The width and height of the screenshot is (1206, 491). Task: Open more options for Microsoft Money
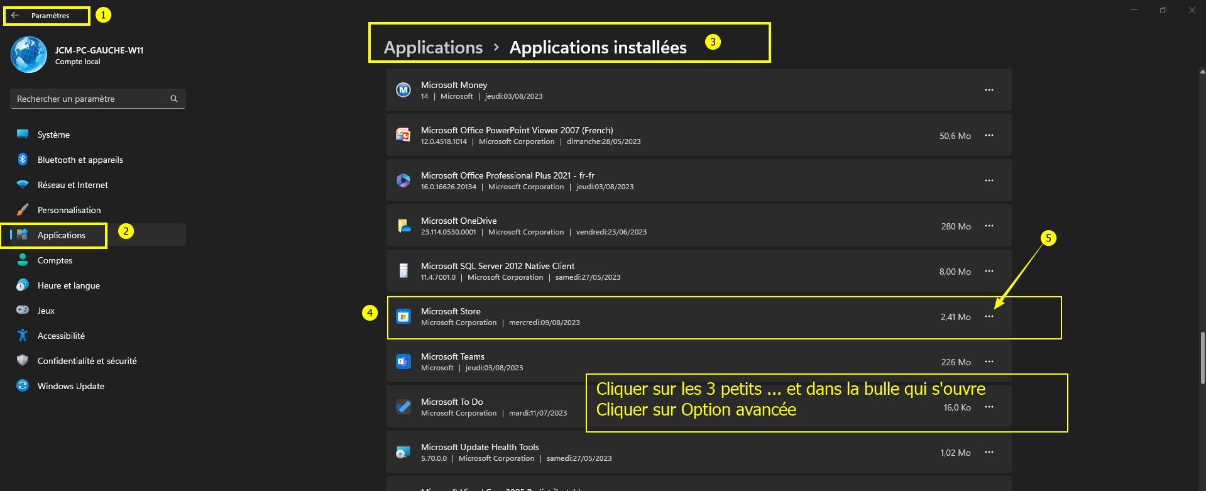pos(989,91)
